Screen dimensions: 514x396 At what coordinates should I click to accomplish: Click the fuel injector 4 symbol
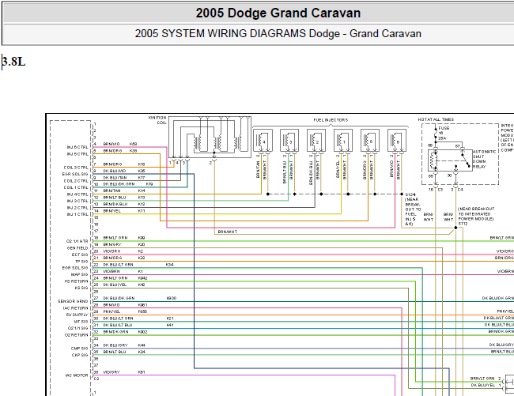pyautogui.click(x=263, y=140)
